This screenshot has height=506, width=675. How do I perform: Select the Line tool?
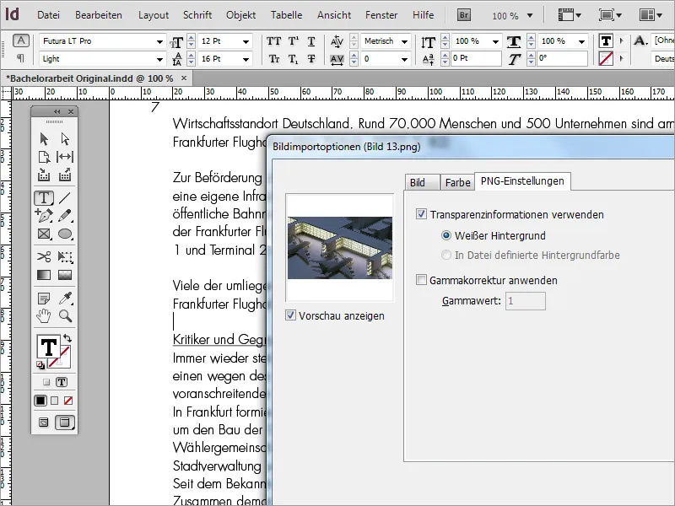point(65,198)
